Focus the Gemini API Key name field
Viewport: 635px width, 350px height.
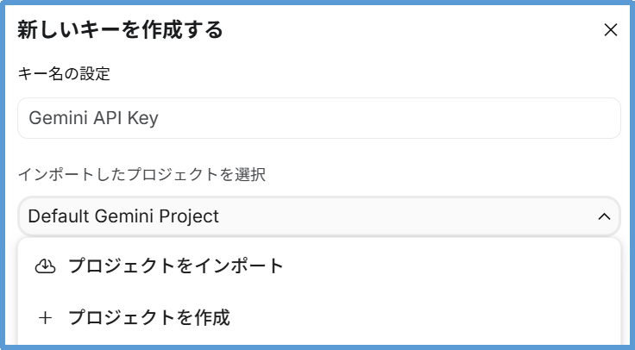coord(318,118)
